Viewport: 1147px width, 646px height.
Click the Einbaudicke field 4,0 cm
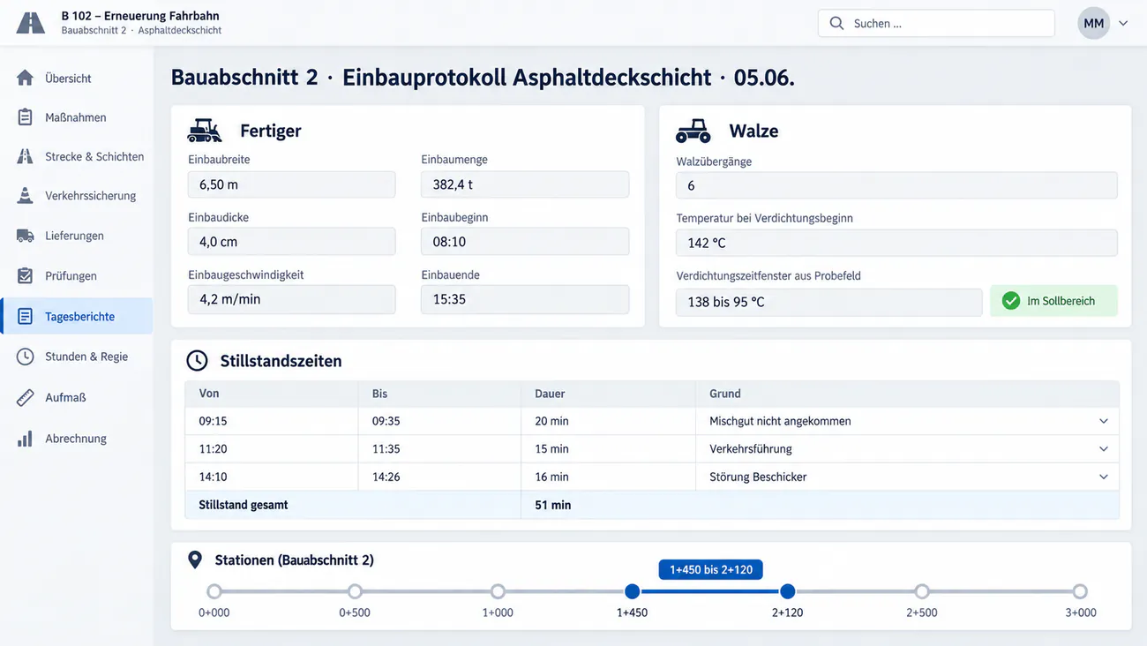291,242
